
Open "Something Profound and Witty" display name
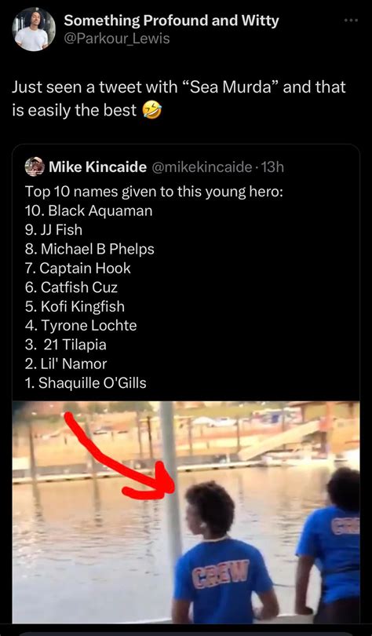click(171, 21)
